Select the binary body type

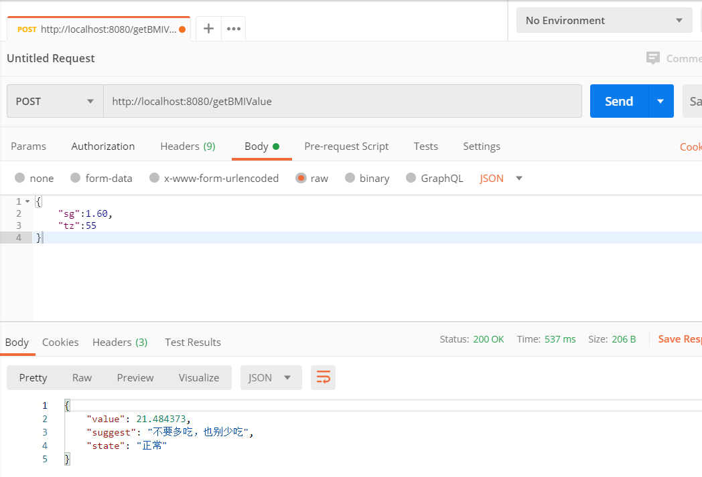[x=350, y=178]
